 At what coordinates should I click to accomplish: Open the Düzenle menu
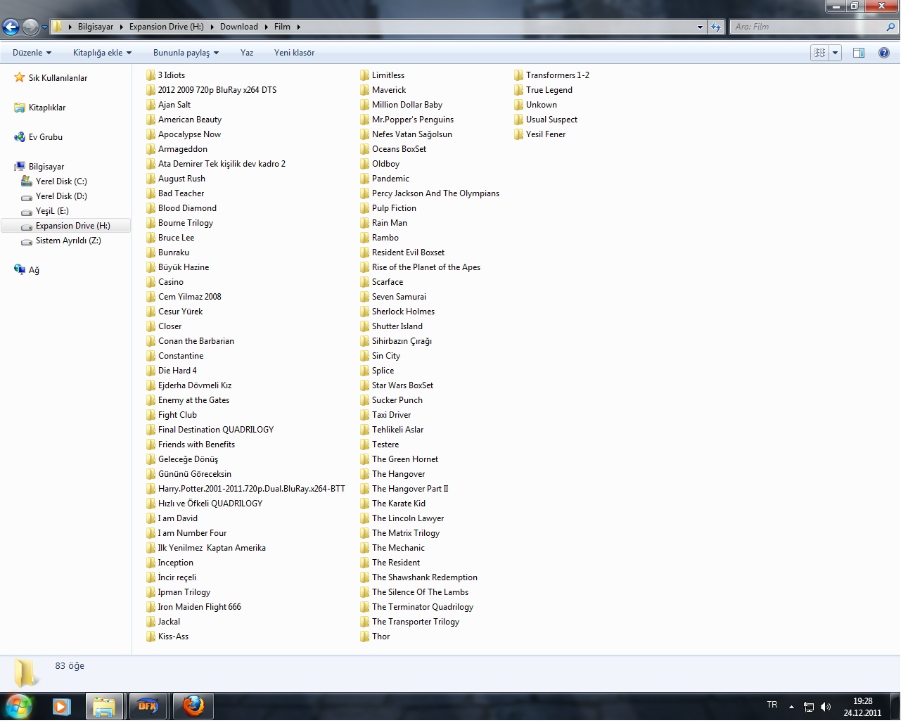pos(32,53)
